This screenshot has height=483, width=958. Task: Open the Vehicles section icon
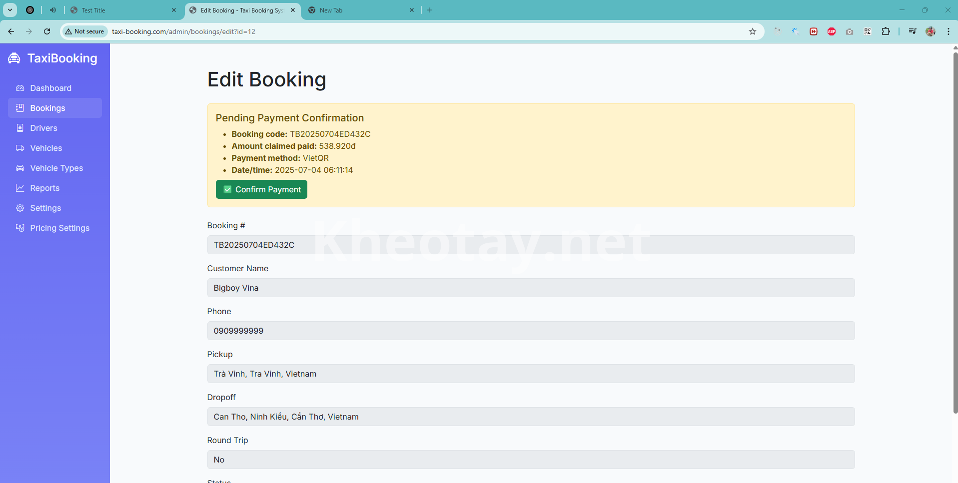[x=20, y=148]
